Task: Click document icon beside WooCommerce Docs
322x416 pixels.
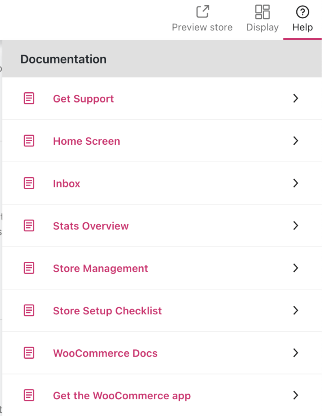Action: (x=29, y=353)
